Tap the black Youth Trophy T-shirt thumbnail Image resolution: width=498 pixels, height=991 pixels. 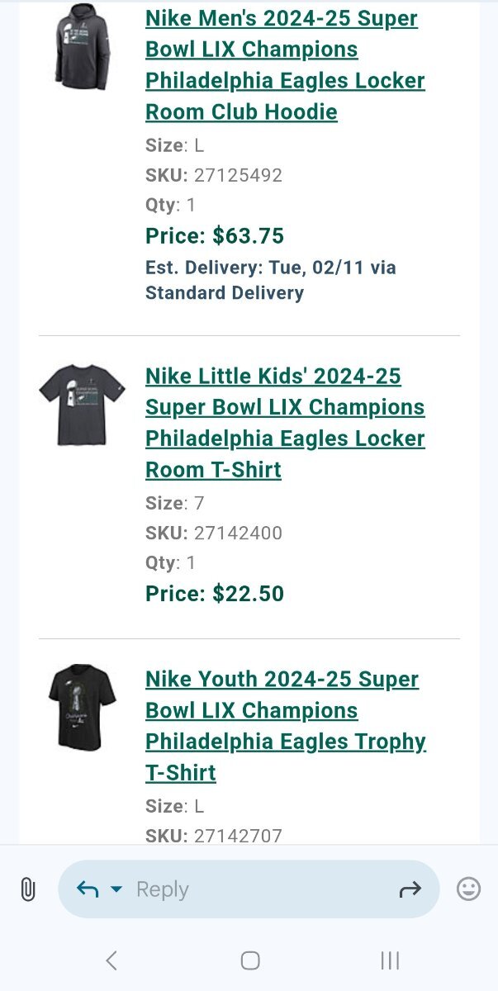pos(81,707)
